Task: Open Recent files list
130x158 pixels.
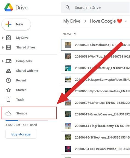Action: tap(21, 81)
